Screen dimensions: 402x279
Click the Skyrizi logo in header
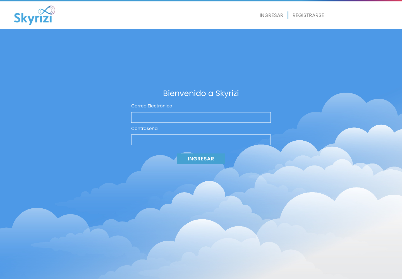[34, 15]
